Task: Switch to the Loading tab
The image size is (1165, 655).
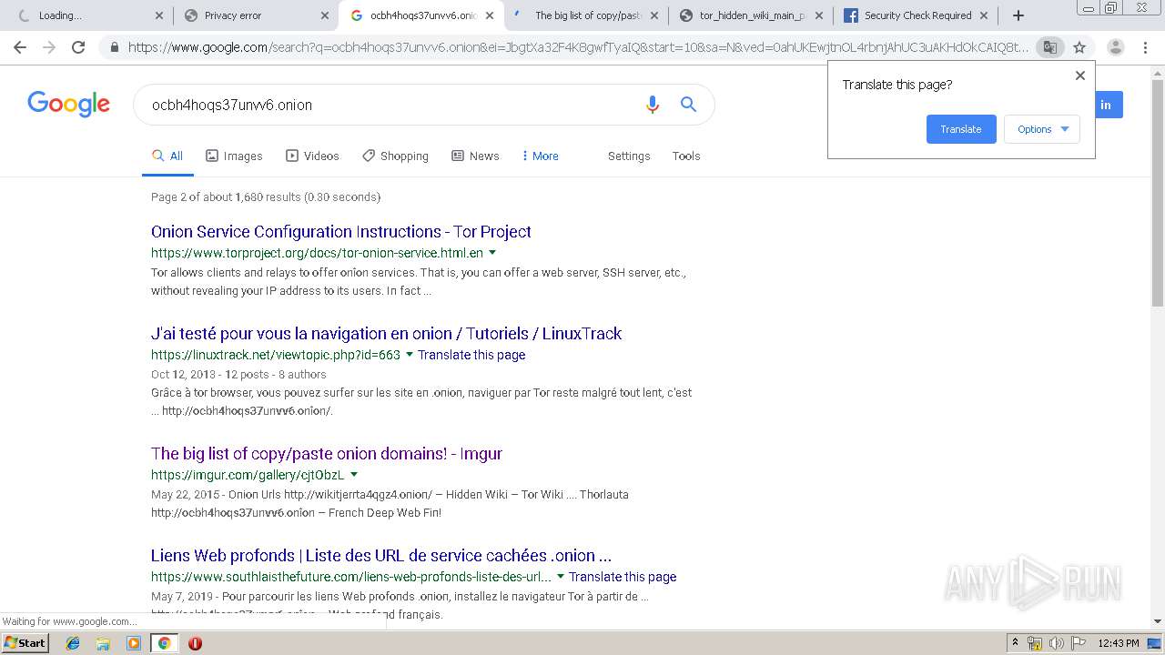Action: (x=85, y=15)
